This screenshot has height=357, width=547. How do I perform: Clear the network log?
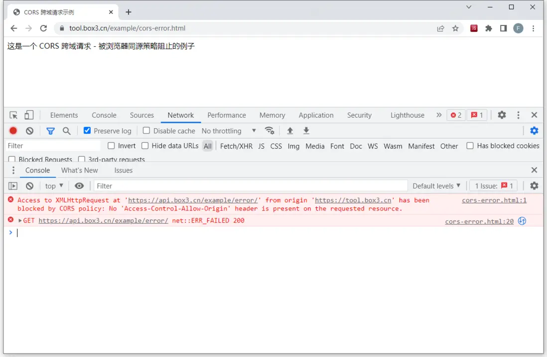click(30, 131)
